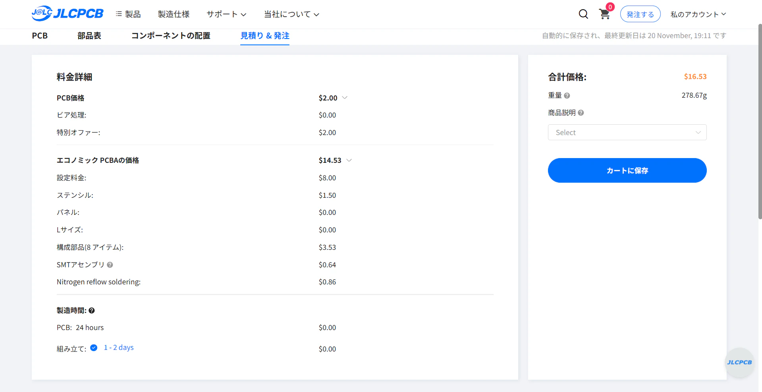Click the page vertical scrollbar
The height and width of the screenshot is (392, 762).
click(x=760, y=121)
